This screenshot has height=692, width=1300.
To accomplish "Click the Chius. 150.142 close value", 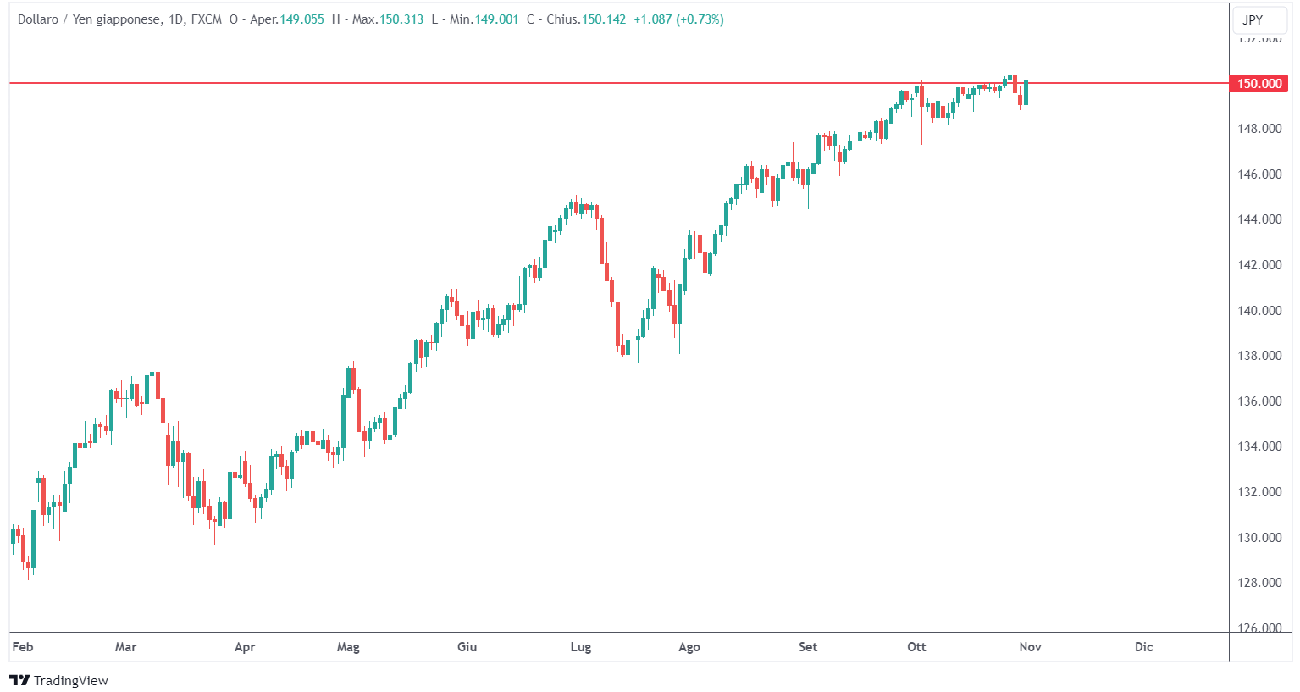I will 603,19.
